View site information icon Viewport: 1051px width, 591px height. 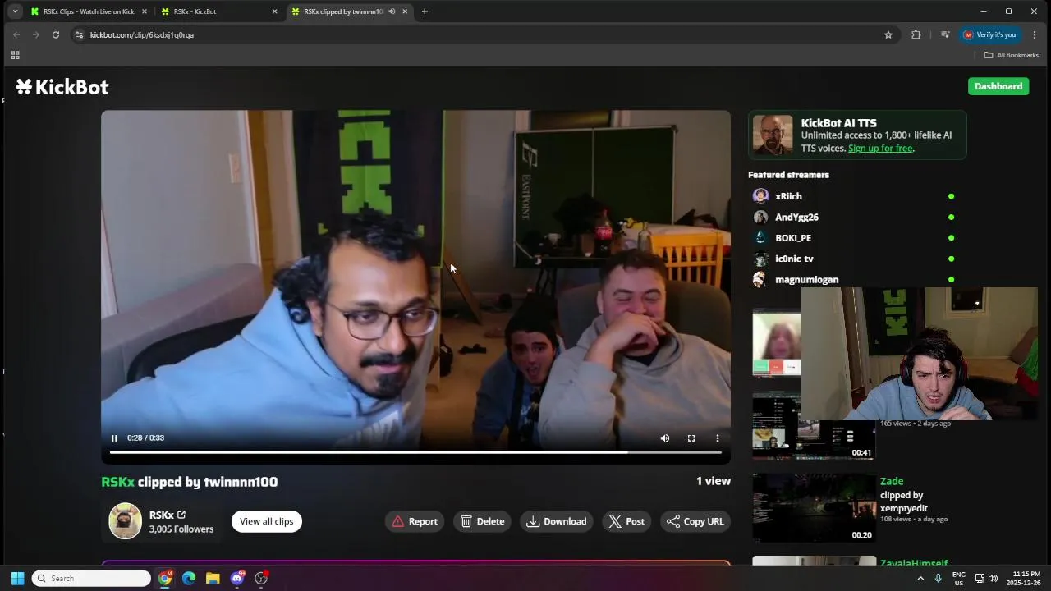(x=79, y=35)
